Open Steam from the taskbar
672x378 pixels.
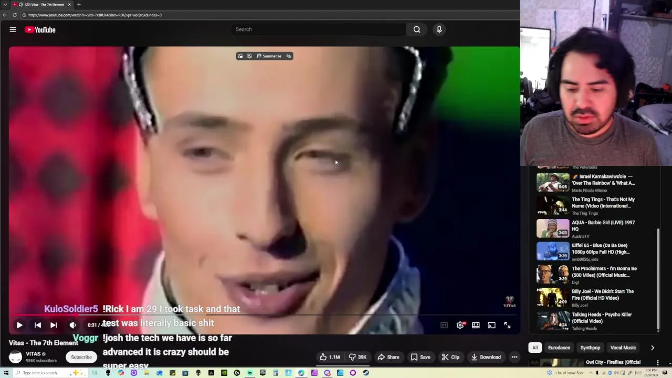pos(365,373)
